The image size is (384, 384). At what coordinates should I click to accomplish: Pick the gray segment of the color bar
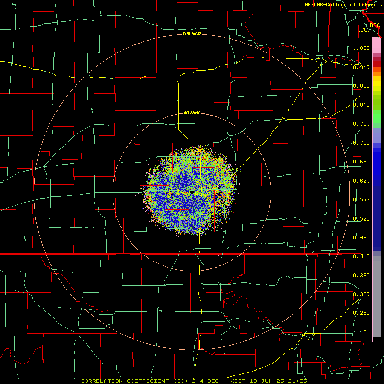tap(377, 297)
